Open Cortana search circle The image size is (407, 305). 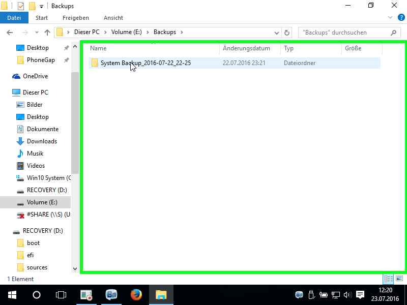[37, 295]
